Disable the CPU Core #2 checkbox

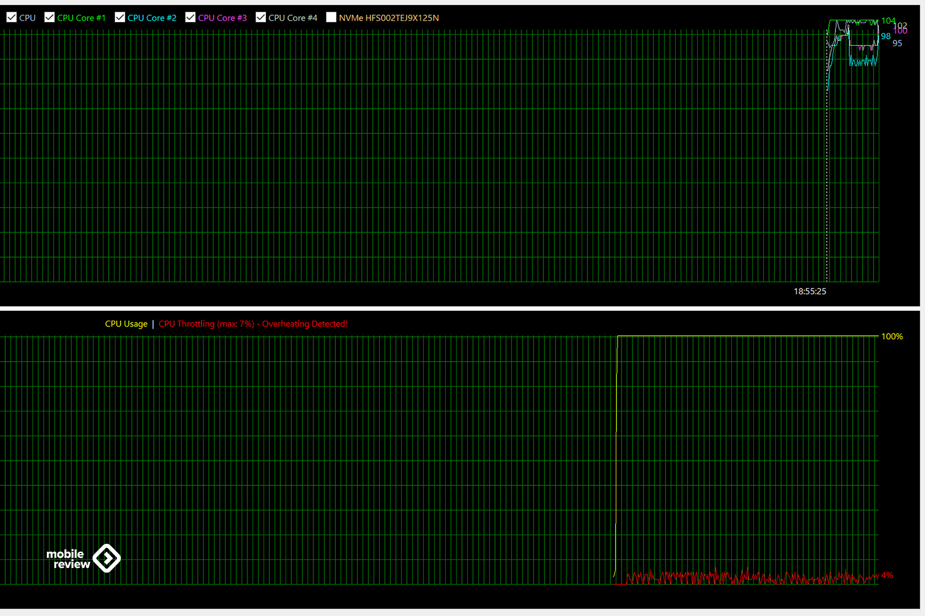point(120,17)
